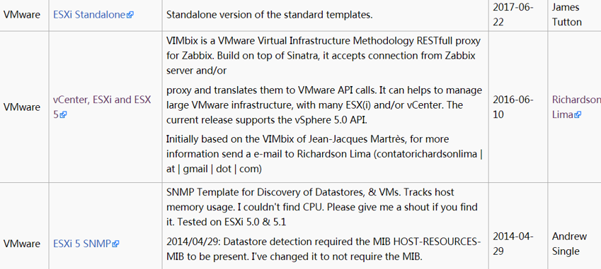Image resolution: width=601 pixels, height=269 pixels.
Task: Select VMware cell in vCenter row
Action: pyautogui.click(x=22, y=107)
